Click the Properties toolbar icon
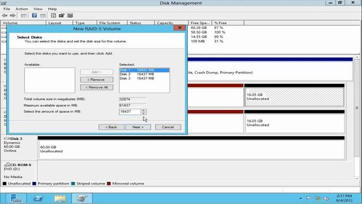This screenshot has height=204, width=362. pos(62,15)
